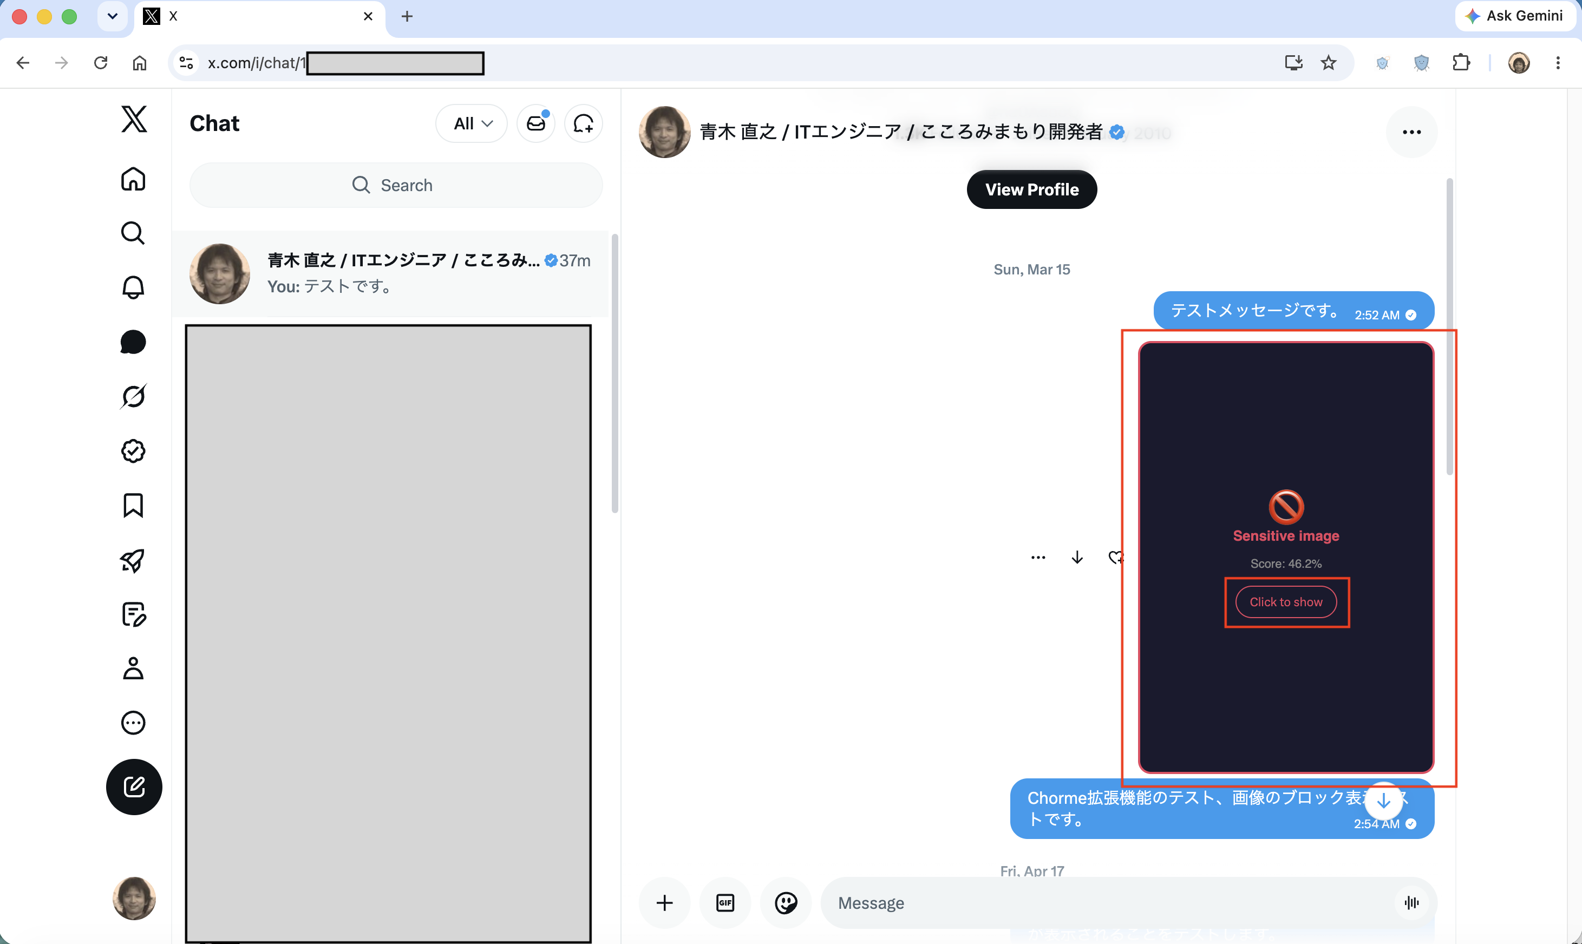Select the X browser tab

point(259,17)
